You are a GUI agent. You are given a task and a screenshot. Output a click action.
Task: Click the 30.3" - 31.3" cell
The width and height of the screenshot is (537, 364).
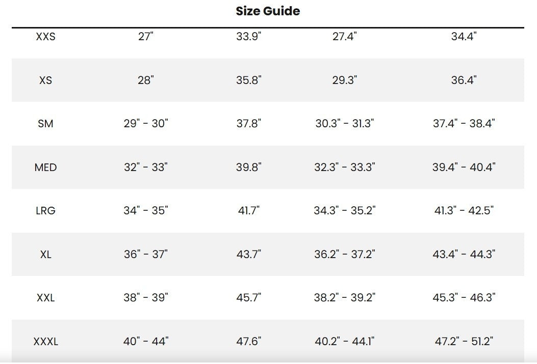click(x=345, y=124)
